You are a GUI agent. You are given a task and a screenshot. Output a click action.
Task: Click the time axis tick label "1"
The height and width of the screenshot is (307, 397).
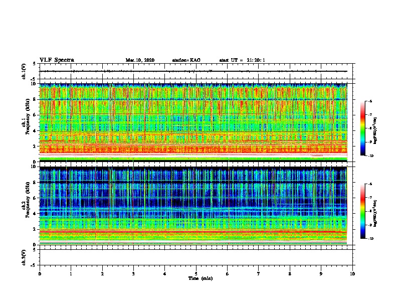(x=71, y=274)
